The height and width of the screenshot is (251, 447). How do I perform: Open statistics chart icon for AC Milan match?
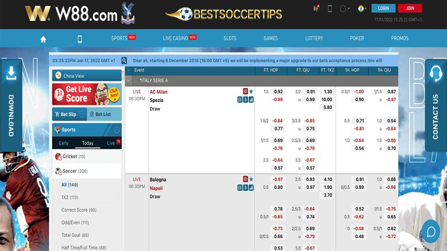point(251,100)
